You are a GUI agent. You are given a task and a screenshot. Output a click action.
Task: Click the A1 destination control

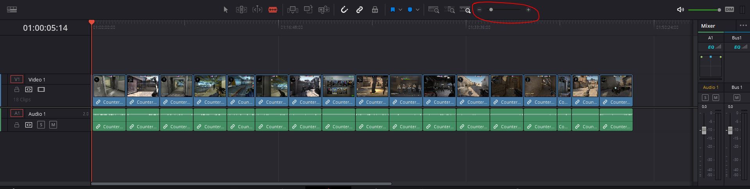point(17,113)
